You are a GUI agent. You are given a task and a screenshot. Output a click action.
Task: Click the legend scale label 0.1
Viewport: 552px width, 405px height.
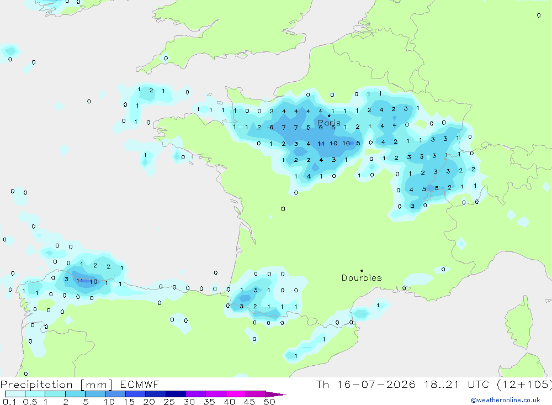pos(9,402)
